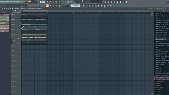Click the main pitch knob
Viewport: 169px width, 95px height.
pyautogui.click(x=26, y=6)
